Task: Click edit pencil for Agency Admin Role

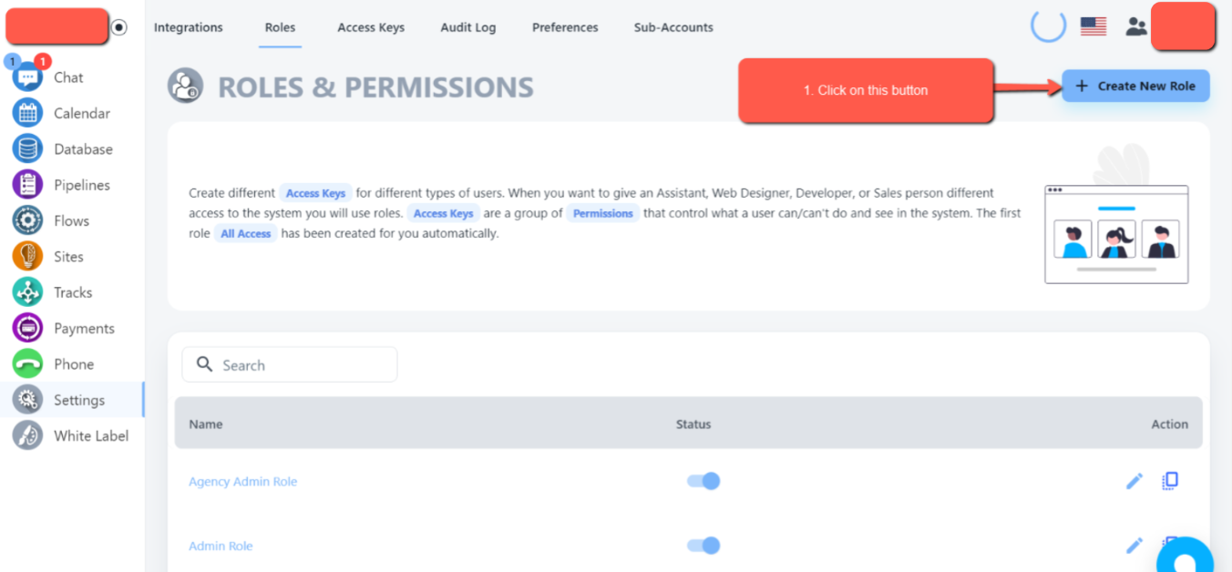Action: pyautogui.click(x=1134, y=481)
